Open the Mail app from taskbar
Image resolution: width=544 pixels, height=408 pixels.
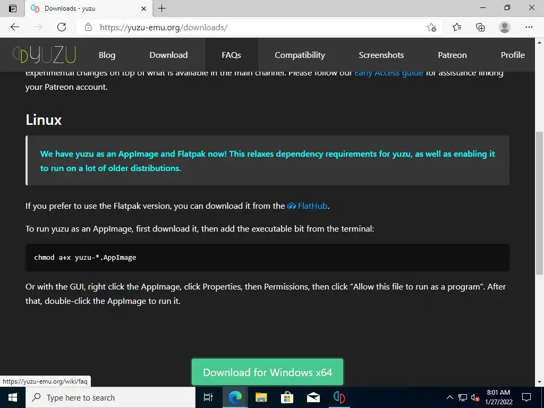(x=313, y=397)
